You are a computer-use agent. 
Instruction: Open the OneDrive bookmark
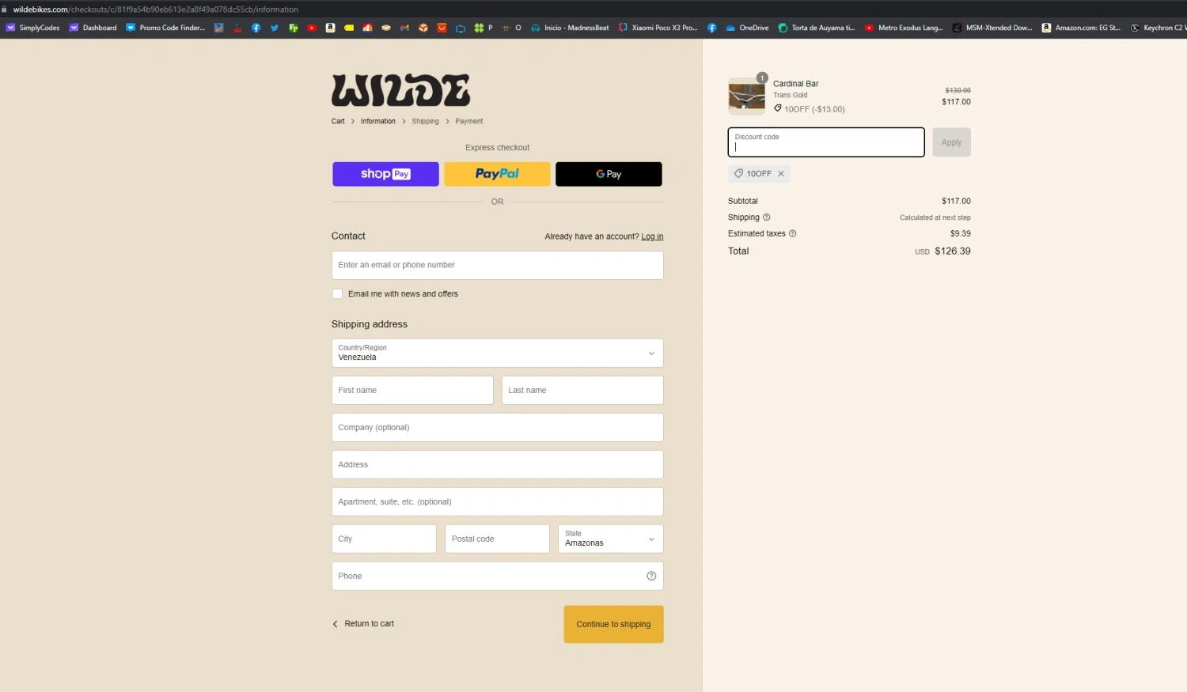(x=747, y=28)
